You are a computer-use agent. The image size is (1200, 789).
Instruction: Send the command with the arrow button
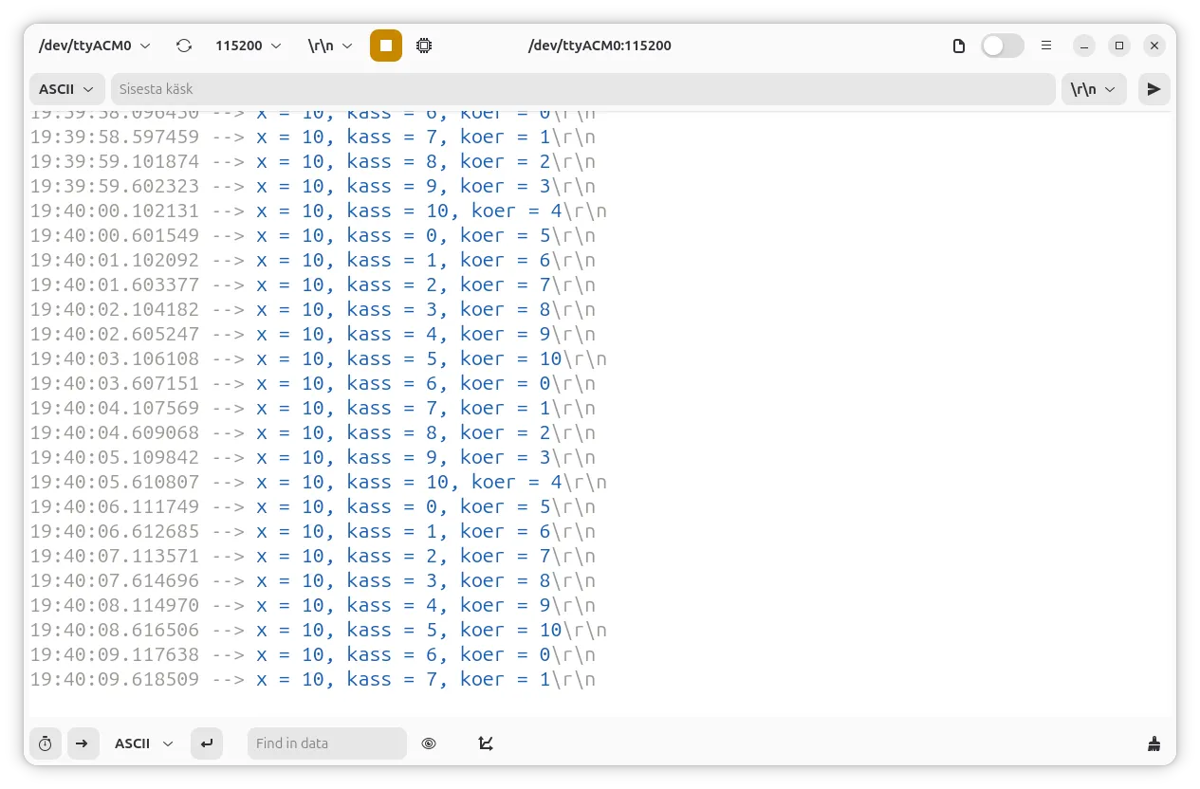1154,89
